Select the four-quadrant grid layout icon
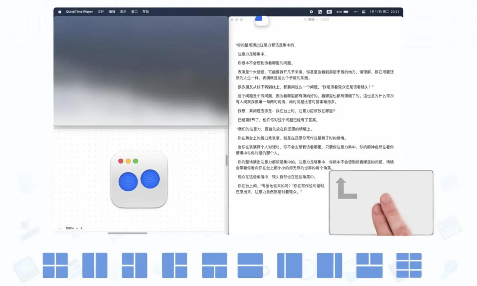 (x=55, y=265)
